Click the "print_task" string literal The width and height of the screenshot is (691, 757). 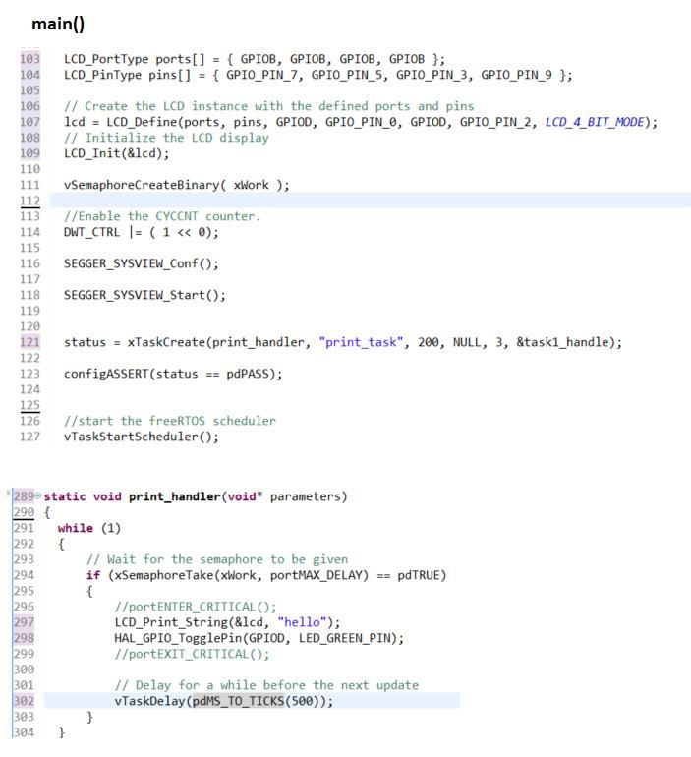361,342
